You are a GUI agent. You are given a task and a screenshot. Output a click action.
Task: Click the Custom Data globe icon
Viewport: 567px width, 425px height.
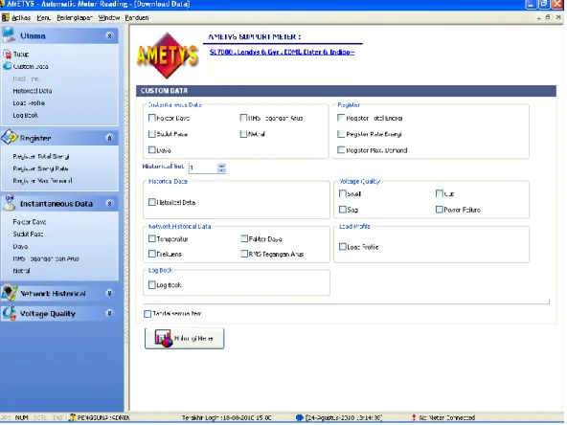coord(8,66)
